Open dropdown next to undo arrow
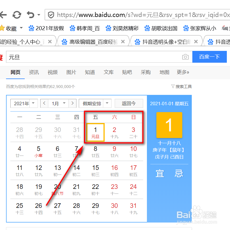Screen dimensions: 230x230 coord(39,15)
